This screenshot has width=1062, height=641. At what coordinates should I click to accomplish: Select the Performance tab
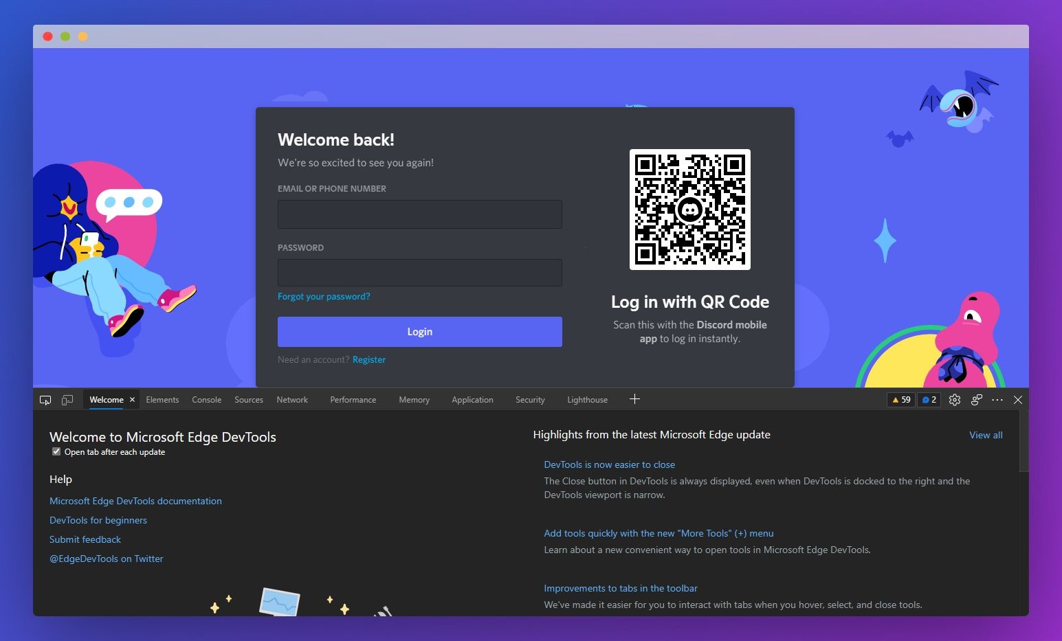[353, 400]
